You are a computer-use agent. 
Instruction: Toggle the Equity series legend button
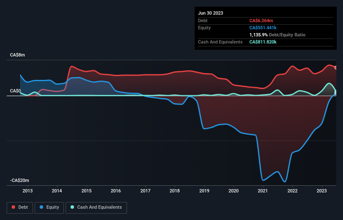49,207
